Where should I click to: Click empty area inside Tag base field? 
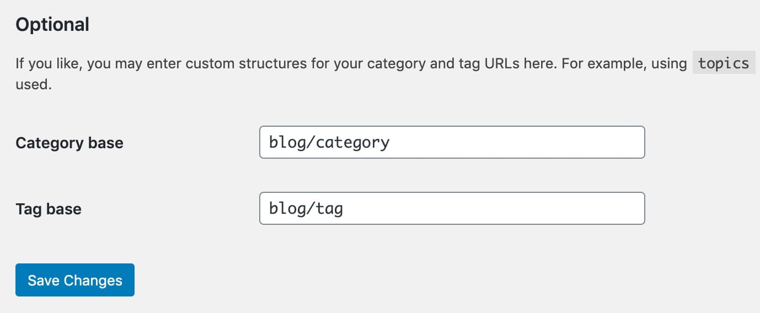pyautogui.click(x=496, y=209)
